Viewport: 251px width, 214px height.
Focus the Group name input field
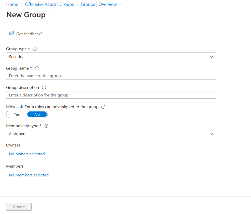pos(111,76)
